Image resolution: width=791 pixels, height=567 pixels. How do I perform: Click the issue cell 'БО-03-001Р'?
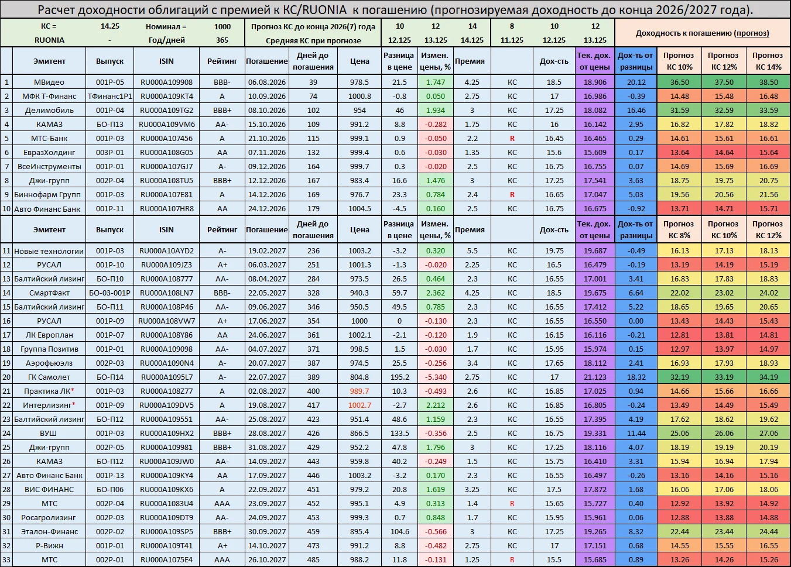tap(110, 293)
